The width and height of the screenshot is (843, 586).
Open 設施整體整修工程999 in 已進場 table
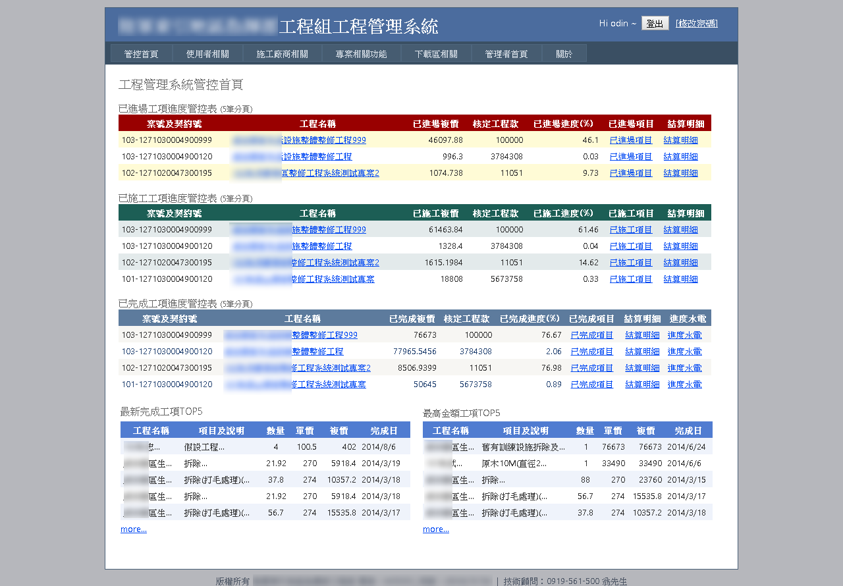point(323,140)
